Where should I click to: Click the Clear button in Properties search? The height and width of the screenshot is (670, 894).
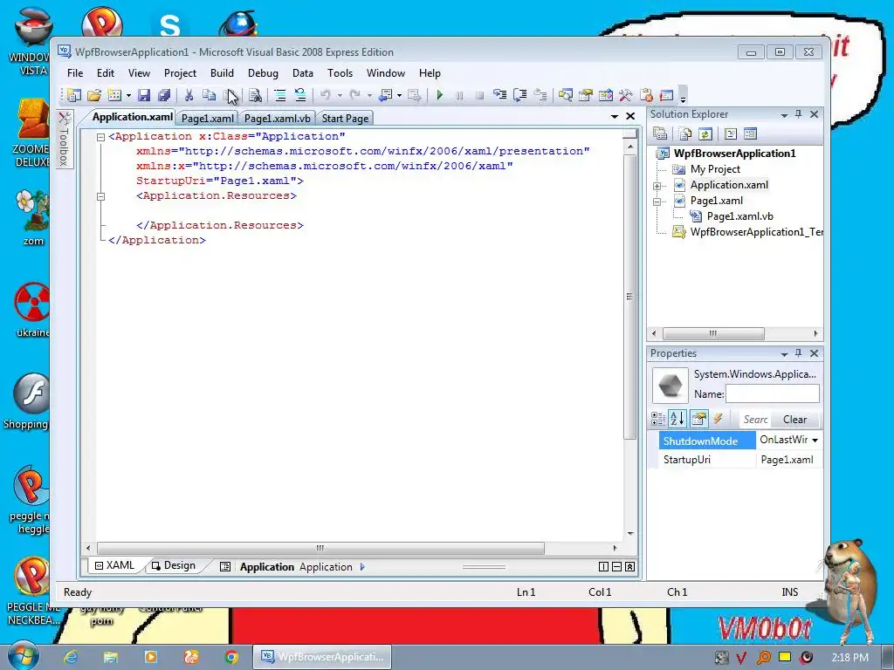[794, 420]
